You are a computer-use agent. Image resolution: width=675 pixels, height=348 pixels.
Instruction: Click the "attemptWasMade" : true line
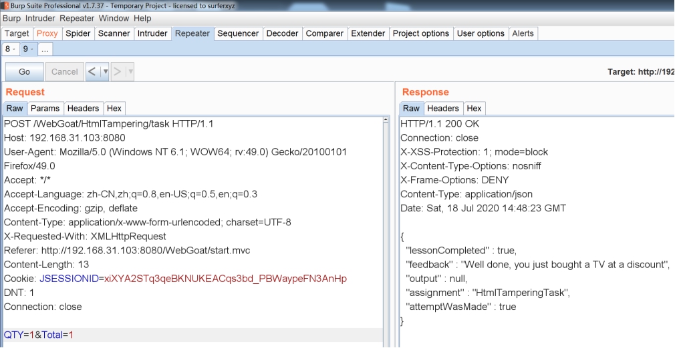(461, 307)
